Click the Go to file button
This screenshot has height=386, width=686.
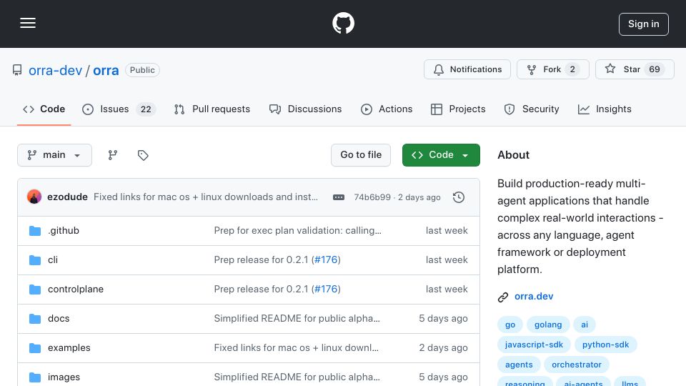click(x=361, y=155)
